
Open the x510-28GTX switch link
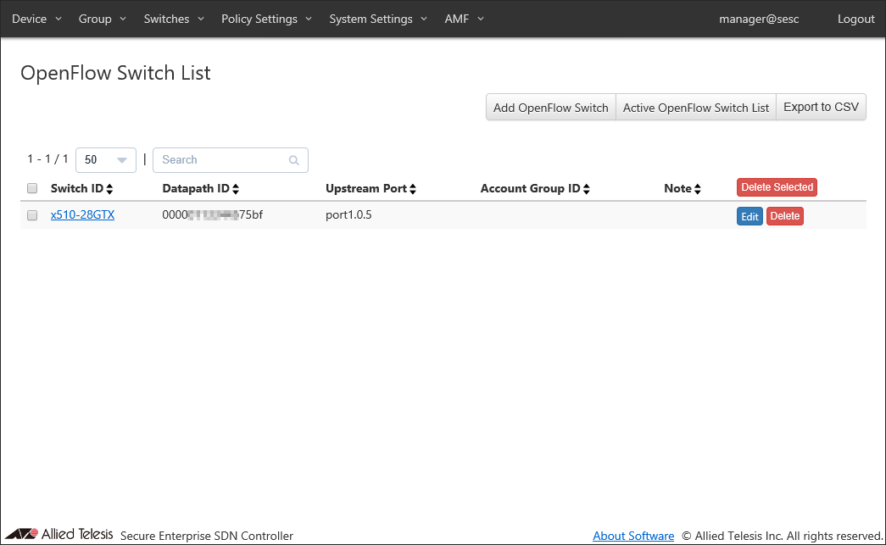[82, 215]
